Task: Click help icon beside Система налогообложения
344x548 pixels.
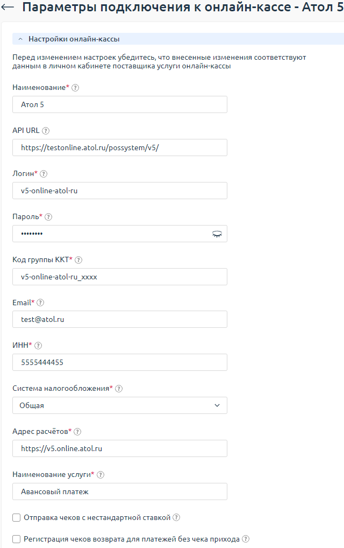Action: click(119, 389)
